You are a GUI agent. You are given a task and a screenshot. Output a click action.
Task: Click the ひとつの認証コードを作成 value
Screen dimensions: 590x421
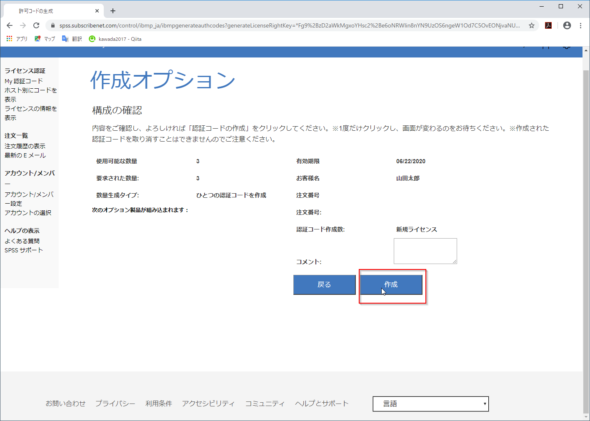coord(231,195)
